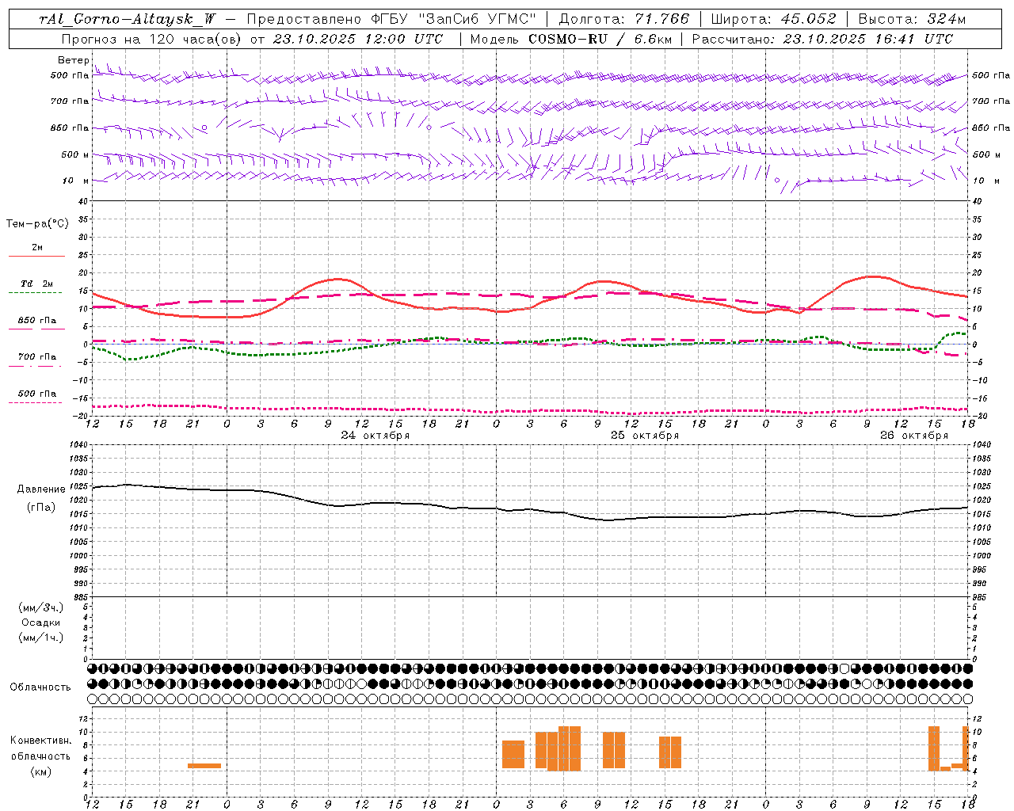Click the (гПа) pressure unit label
This screenshot has width=1014, height=811.
41,507
